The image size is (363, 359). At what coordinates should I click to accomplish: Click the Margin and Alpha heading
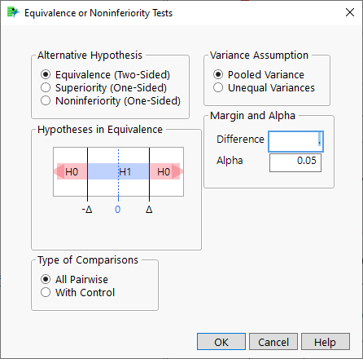point(252,116)
